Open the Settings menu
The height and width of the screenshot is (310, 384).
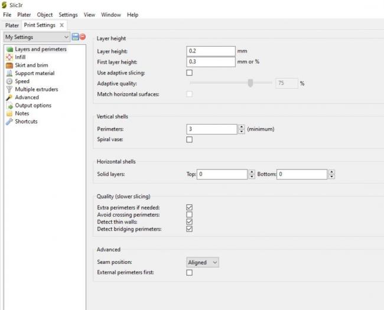tap(68, 15)
